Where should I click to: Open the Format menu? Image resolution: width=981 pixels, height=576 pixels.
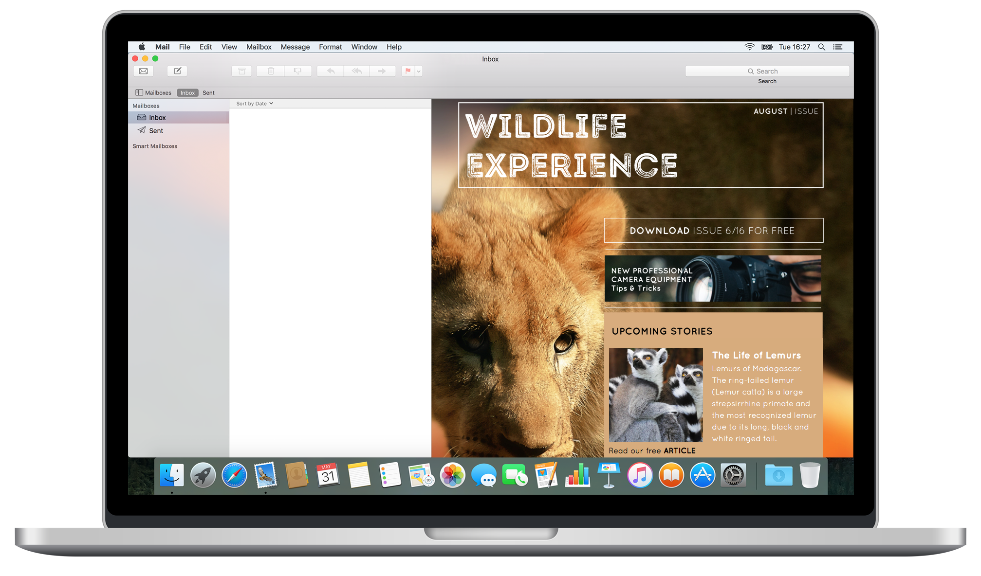[x=330, y=47]
